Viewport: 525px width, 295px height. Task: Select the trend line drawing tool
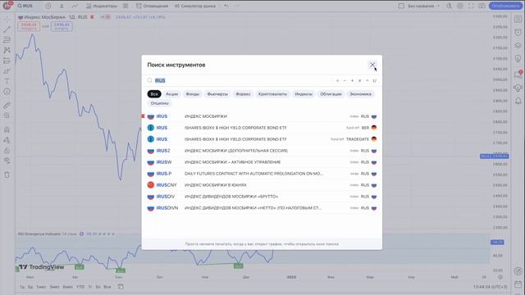7,29
